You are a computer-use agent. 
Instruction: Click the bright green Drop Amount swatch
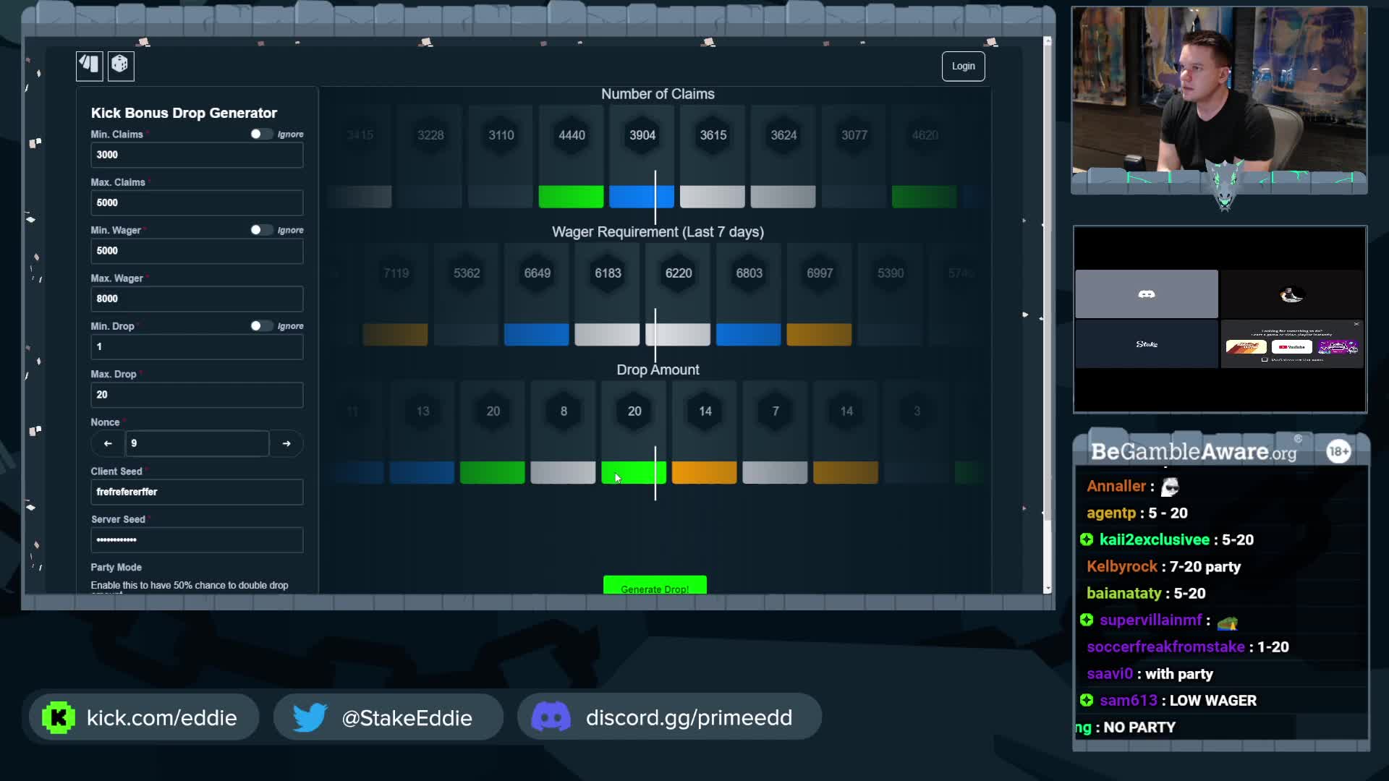[633, 473]
